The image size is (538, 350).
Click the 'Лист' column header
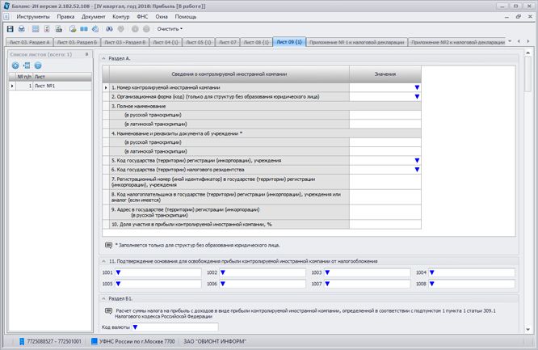(x=62, y=77)
